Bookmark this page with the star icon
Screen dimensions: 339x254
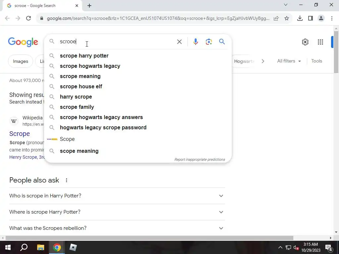click(287, 18)
